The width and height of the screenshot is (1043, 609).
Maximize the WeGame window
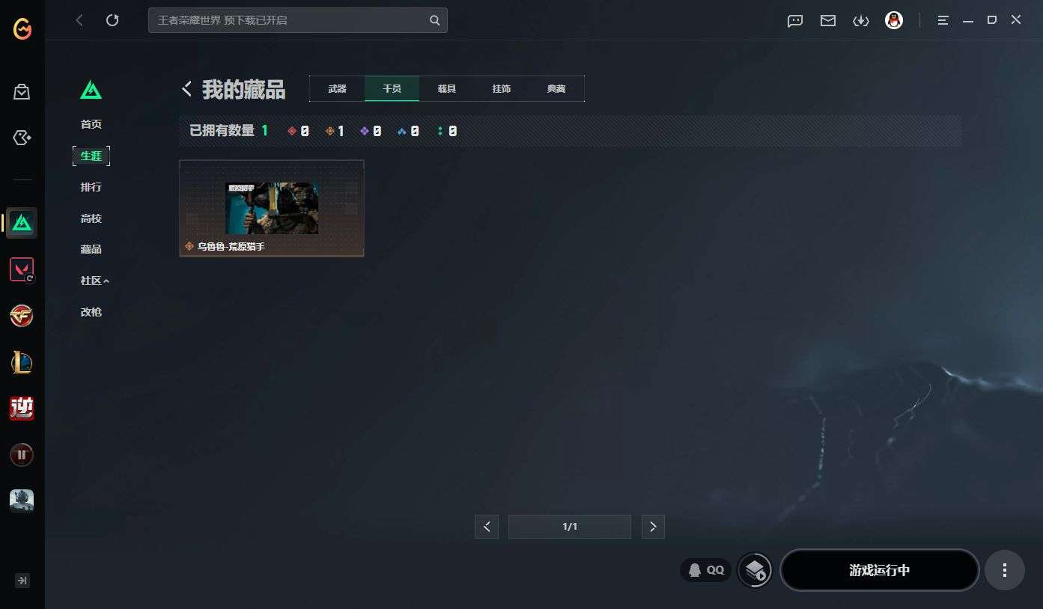pos(992,20)
